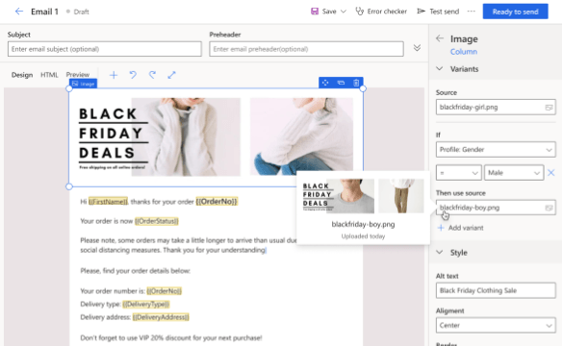Run the Error checker

381,12
